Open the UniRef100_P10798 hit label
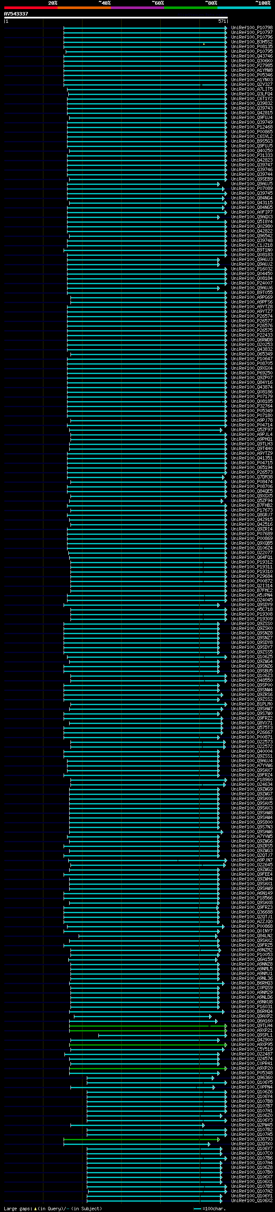Image resolution: width=275 pixels, height=1212 pixels. pyautogui.click(x=252, y=28)
